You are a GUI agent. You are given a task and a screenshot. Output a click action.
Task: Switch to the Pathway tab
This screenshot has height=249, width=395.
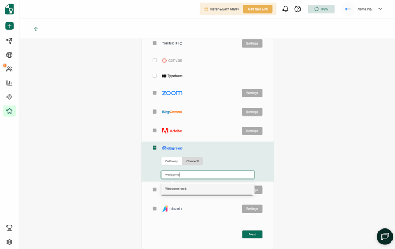tap(172, 161)
